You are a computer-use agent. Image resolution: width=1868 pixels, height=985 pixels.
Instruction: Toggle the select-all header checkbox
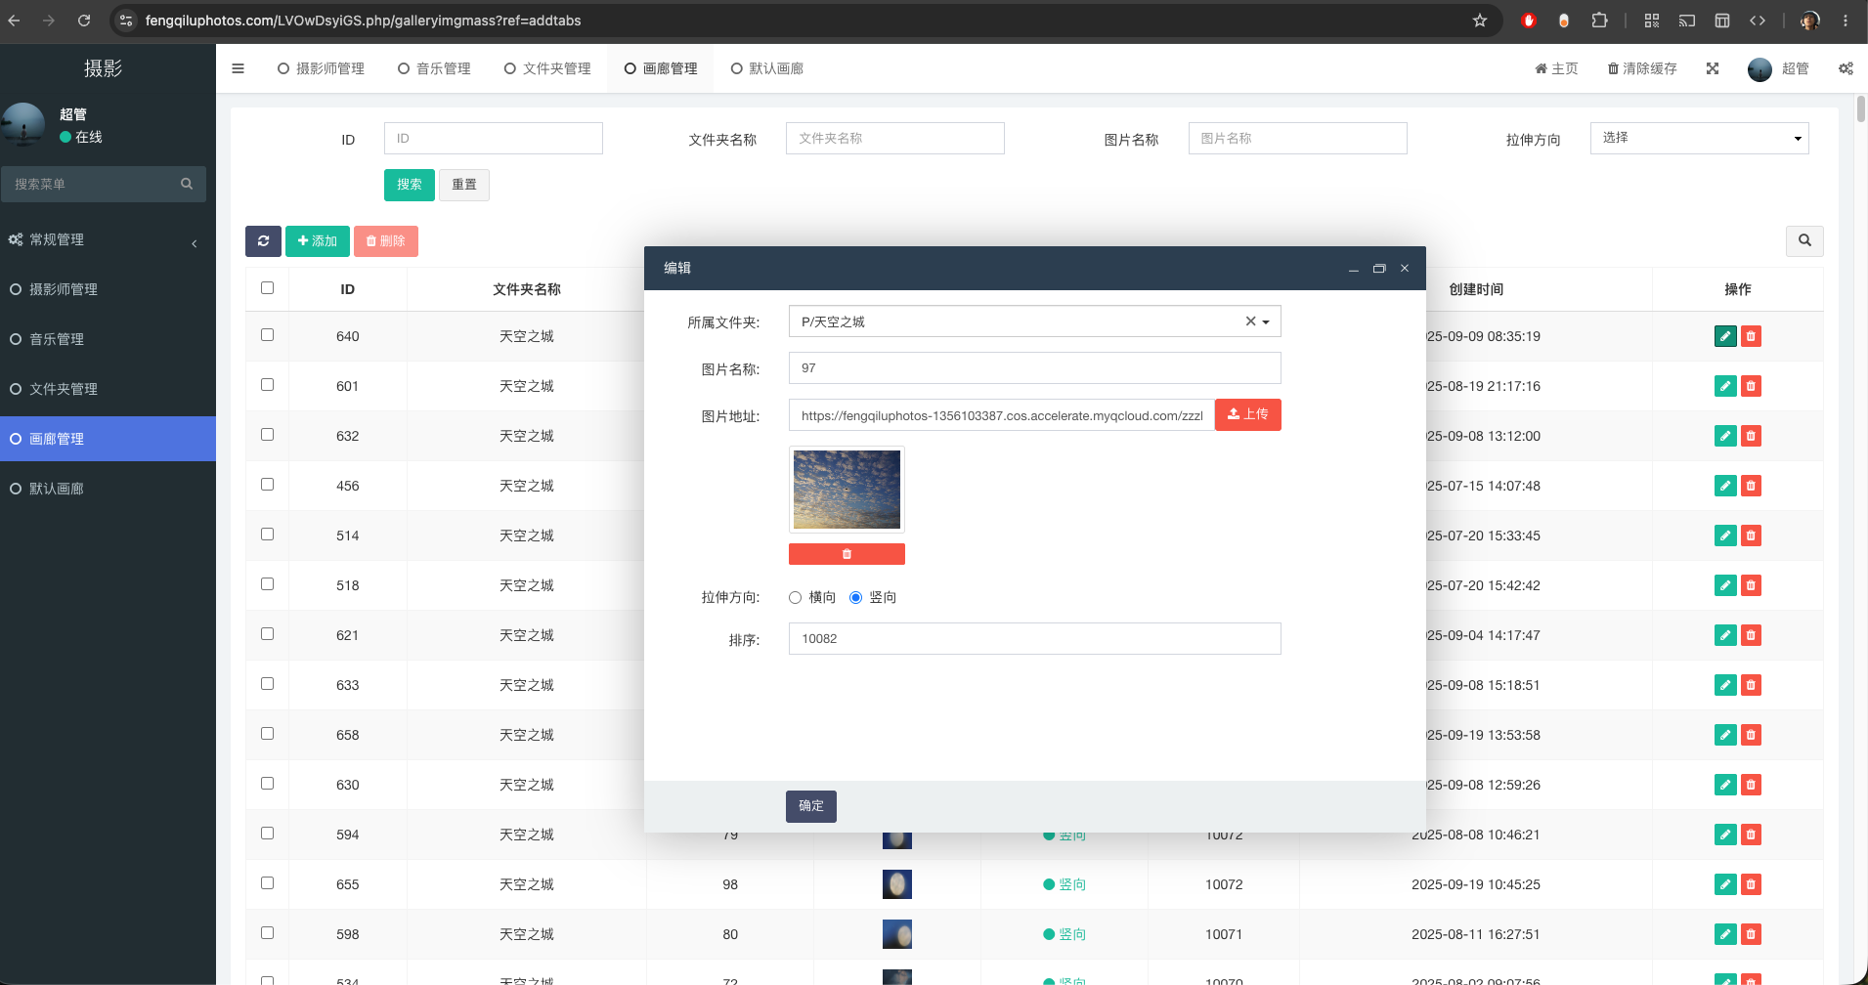point(267,288)
